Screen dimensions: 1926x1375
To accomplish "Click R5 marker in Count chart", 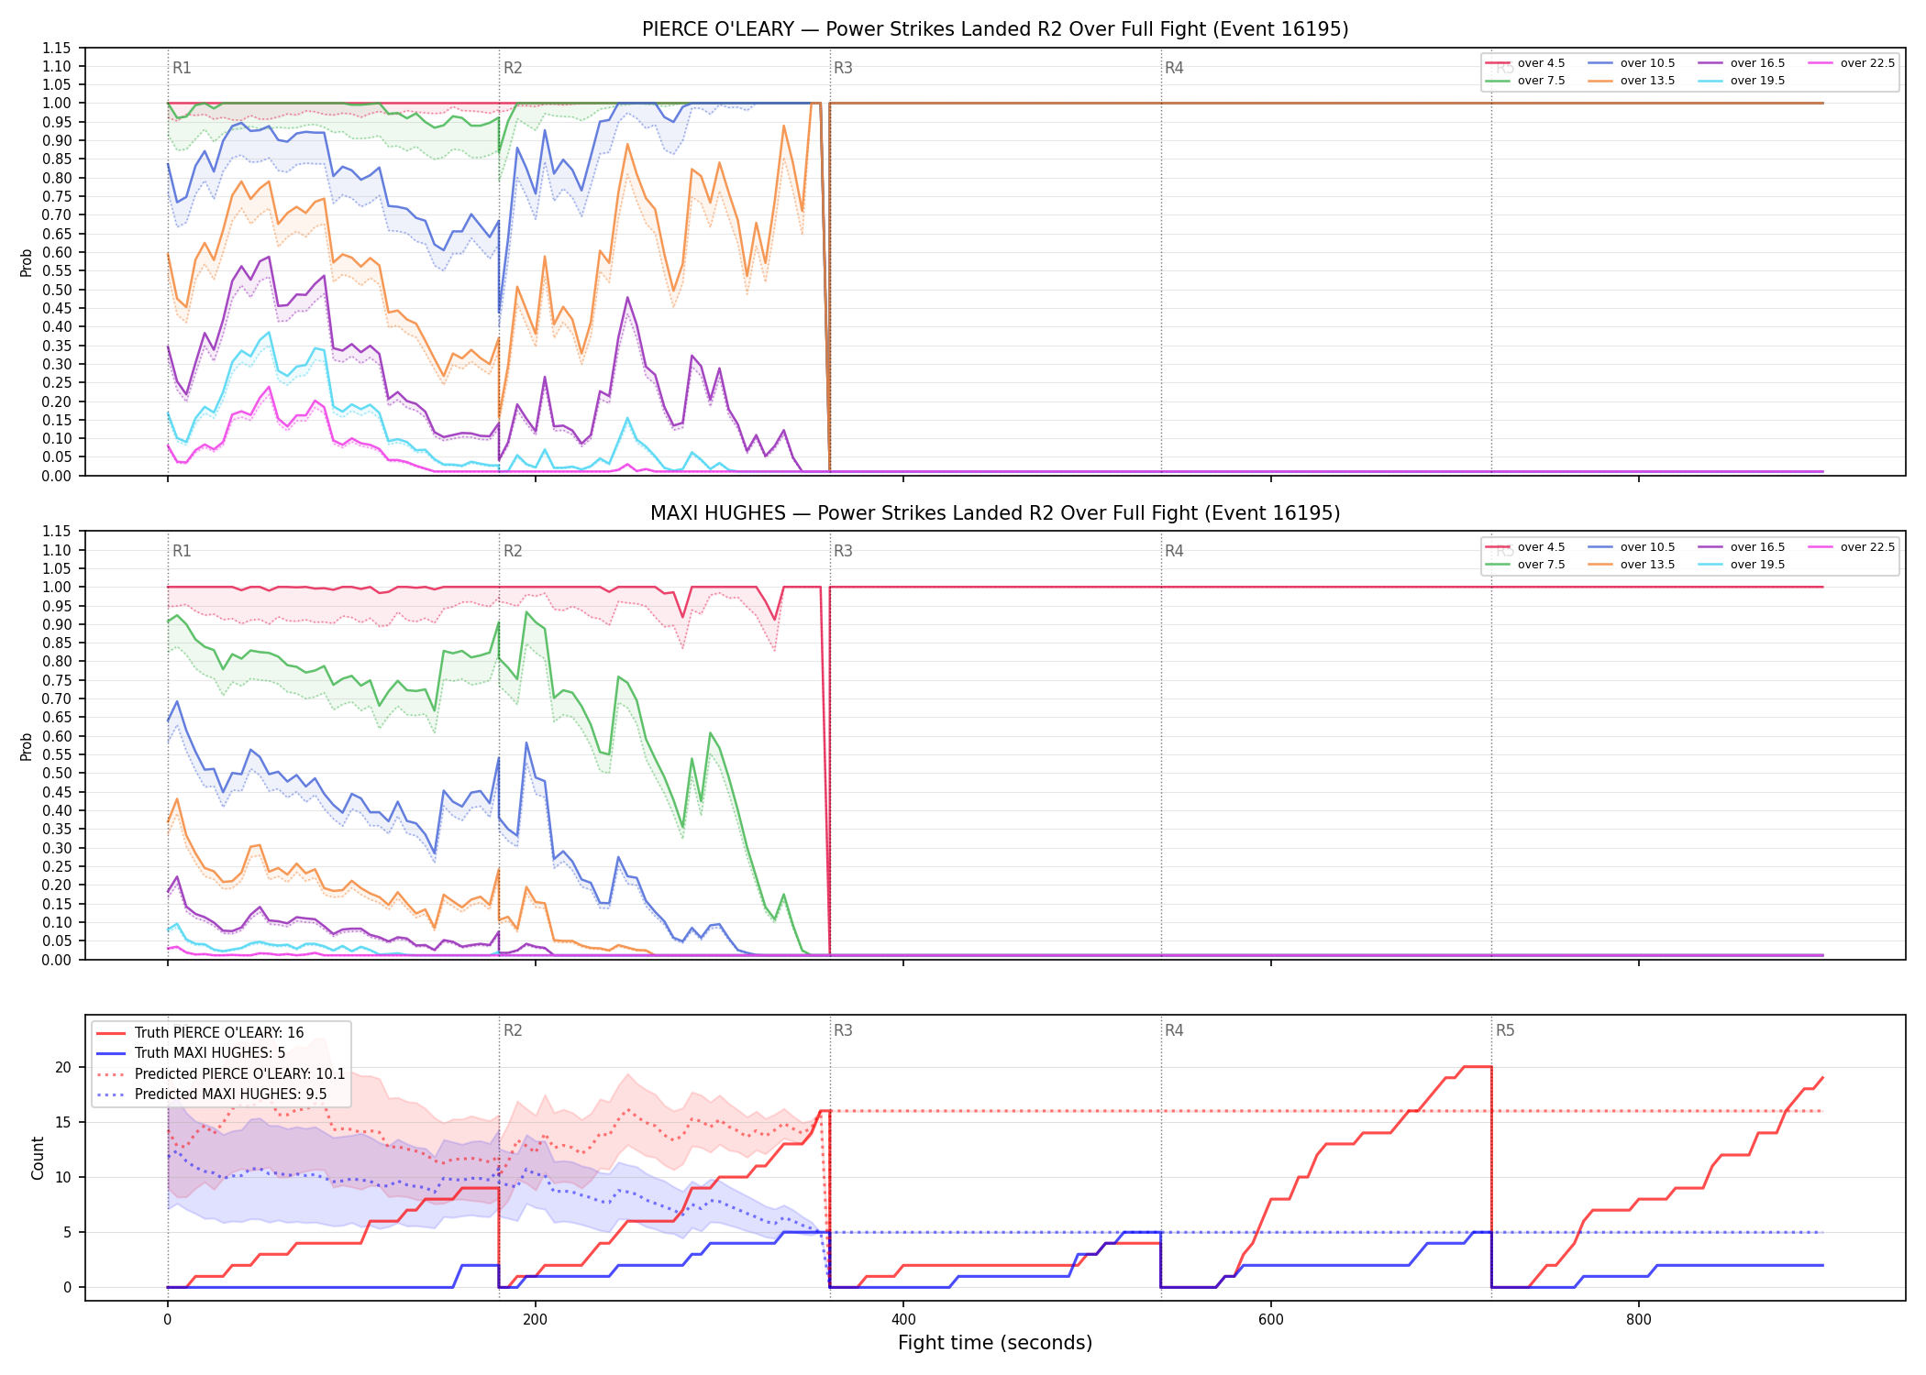I will (x=1505, y=1030).
